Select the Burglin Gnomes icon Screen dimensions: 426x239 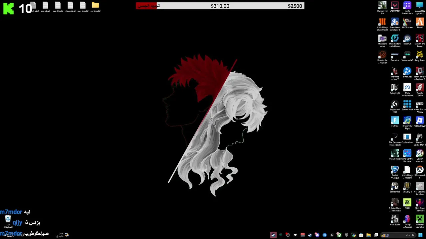[420, 90]
